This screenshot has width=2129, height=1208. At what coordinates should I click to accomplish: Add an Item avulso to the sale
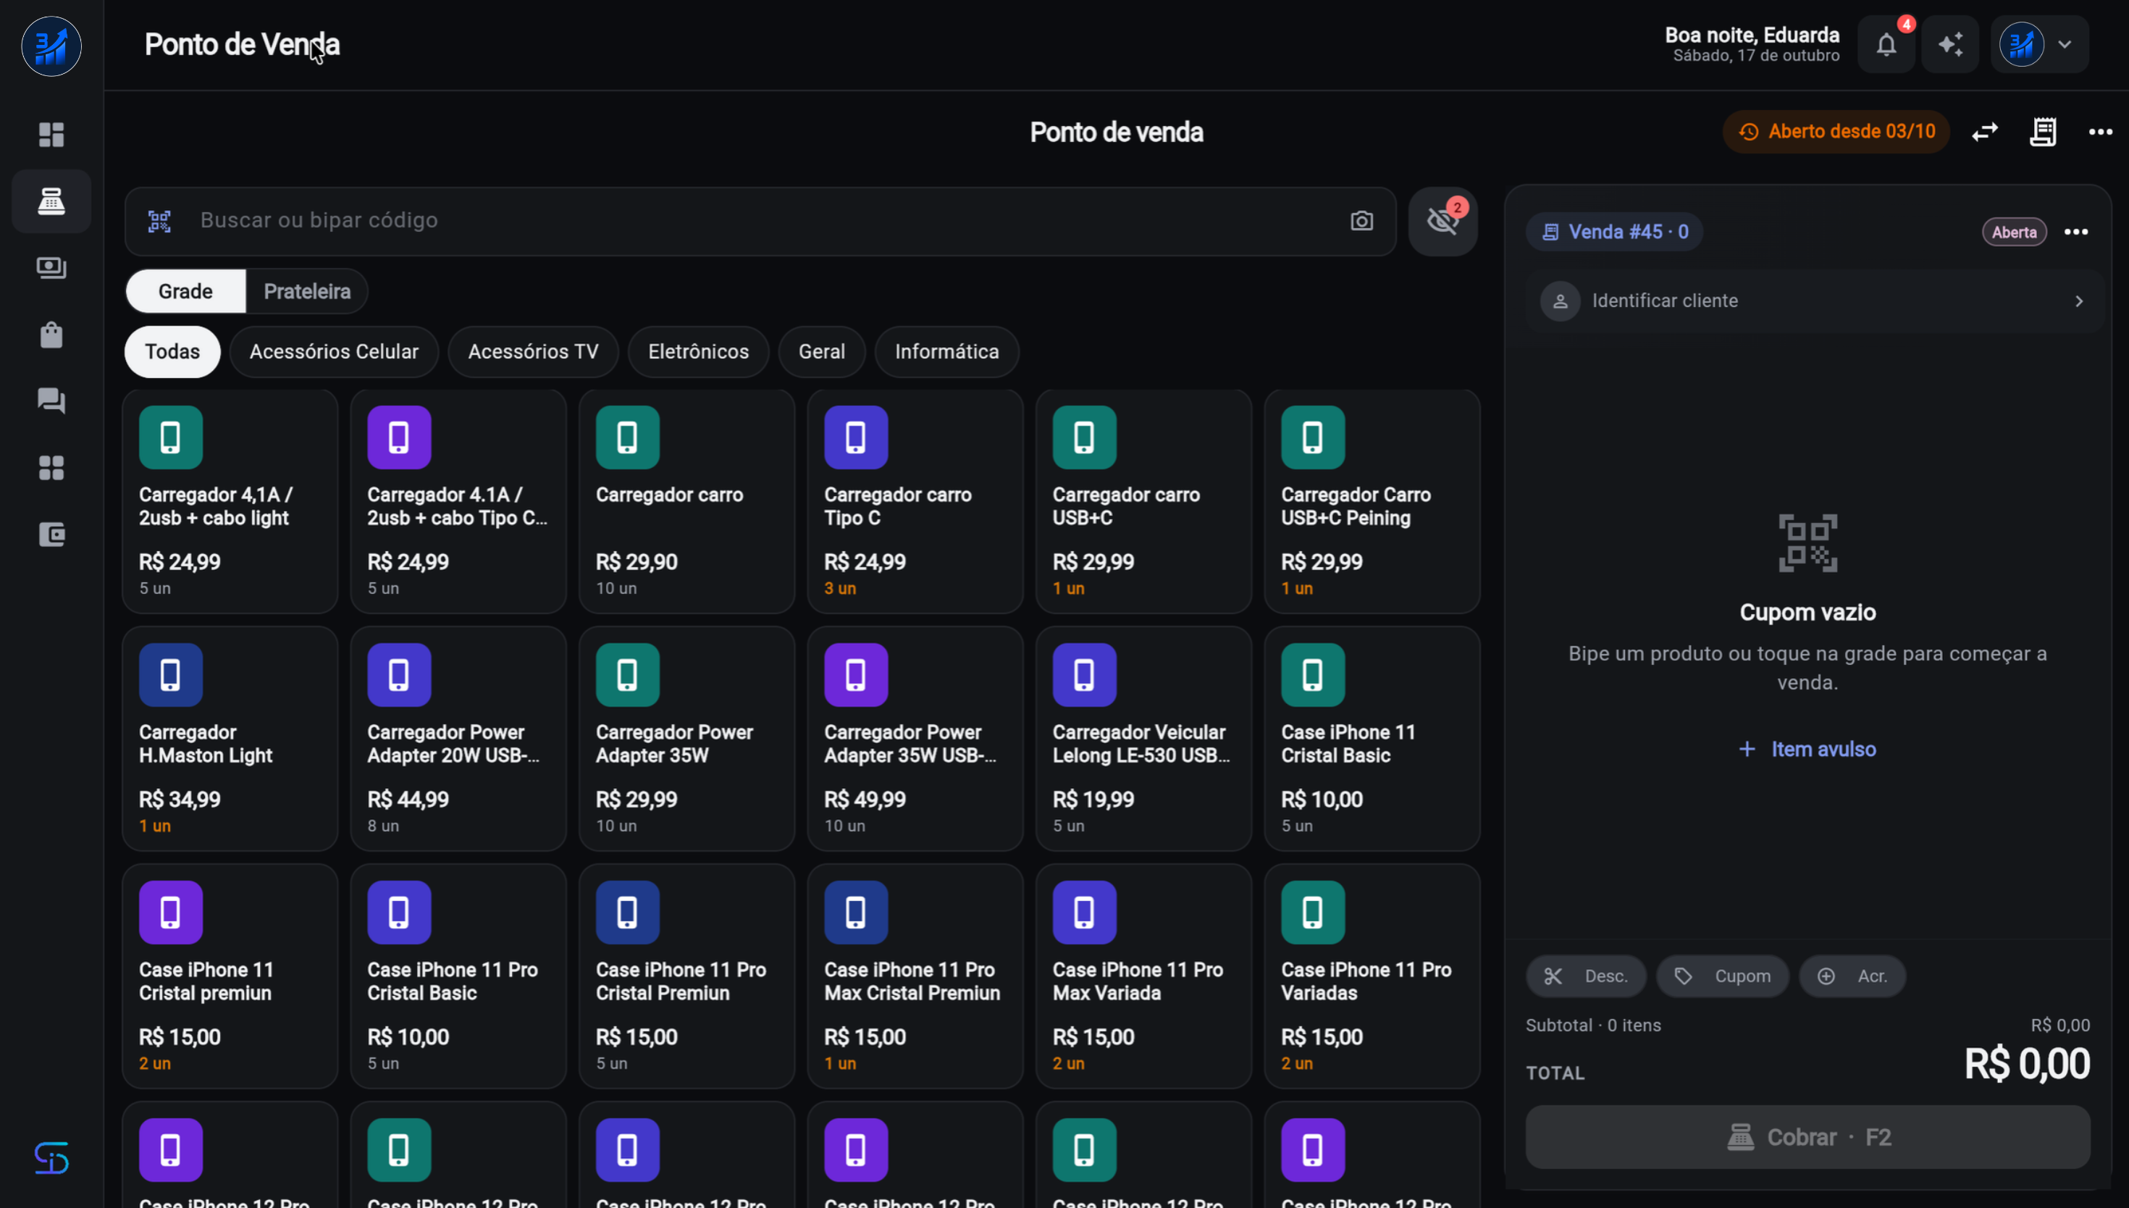pyautogui.click(x=1808, y=749)
